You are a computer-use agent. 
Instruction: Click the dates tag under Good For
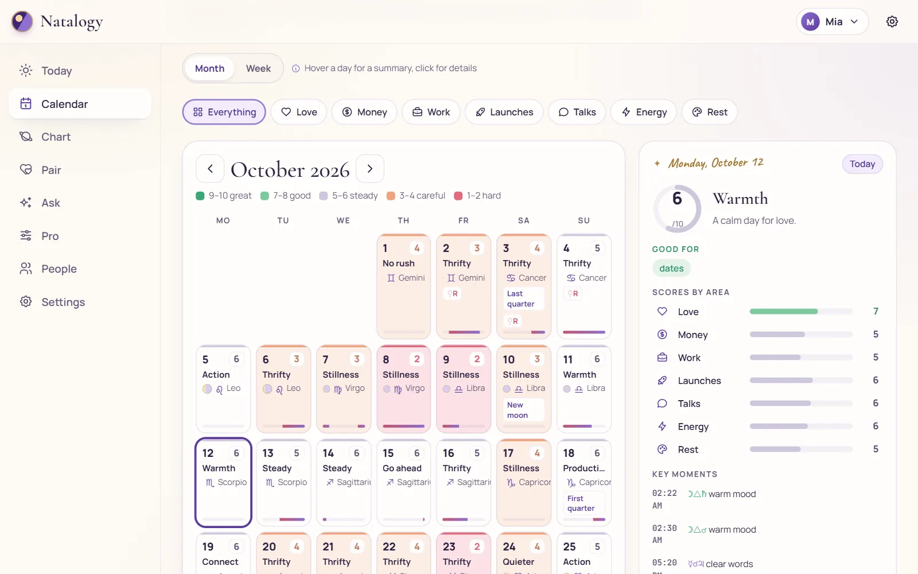(x=671, y=268)
